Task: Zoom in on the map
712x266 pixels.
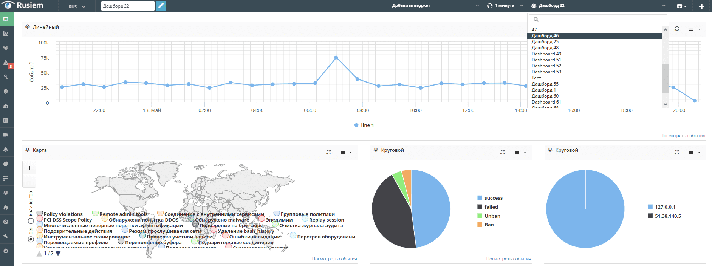Action: pos(29,168)
